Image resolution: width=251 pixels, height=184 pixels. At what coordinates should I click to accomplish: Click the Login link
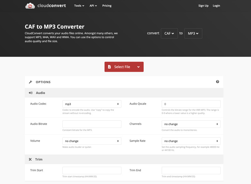[216, 6]
